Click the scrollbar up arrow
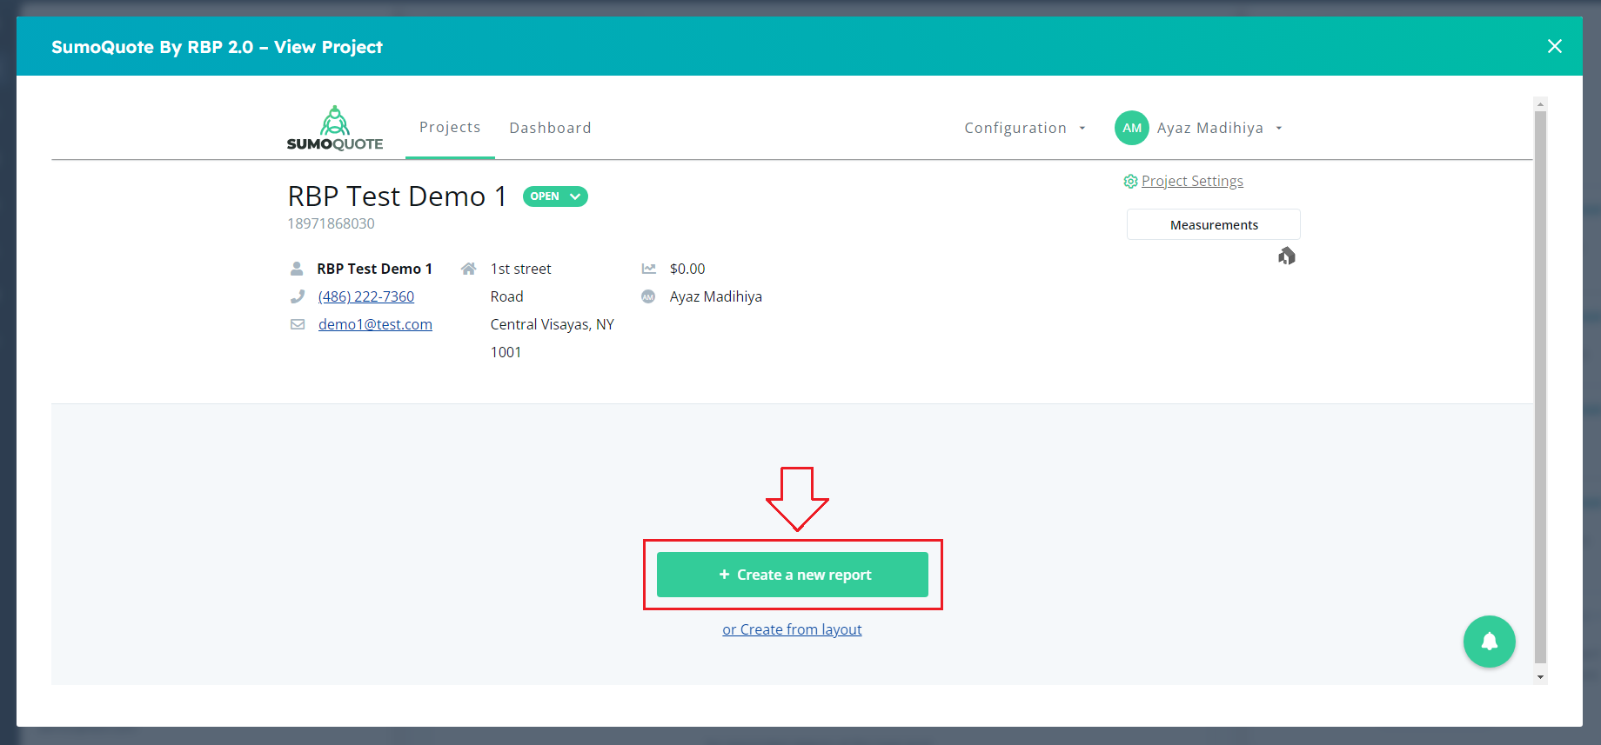1601x745 pixels. [1540, 103]
